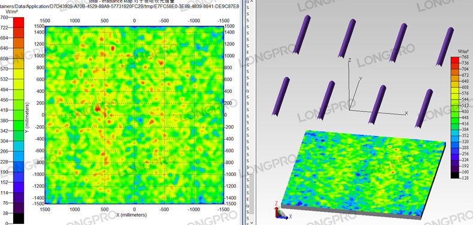This screenshot has height=225, width=473.
Task: Click the large red hotspot left of map center
Action: pos(98,108)
